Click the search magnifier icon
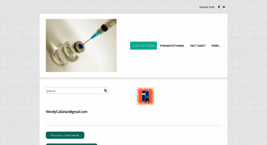The width and height of the screenshot is (267, 145). (105, 90)
